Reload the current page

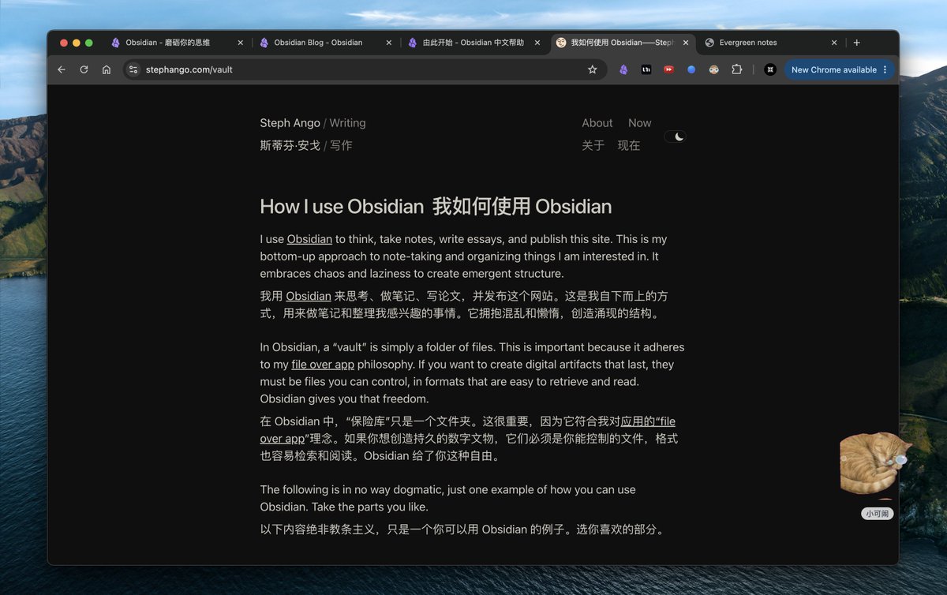point(84,69)
